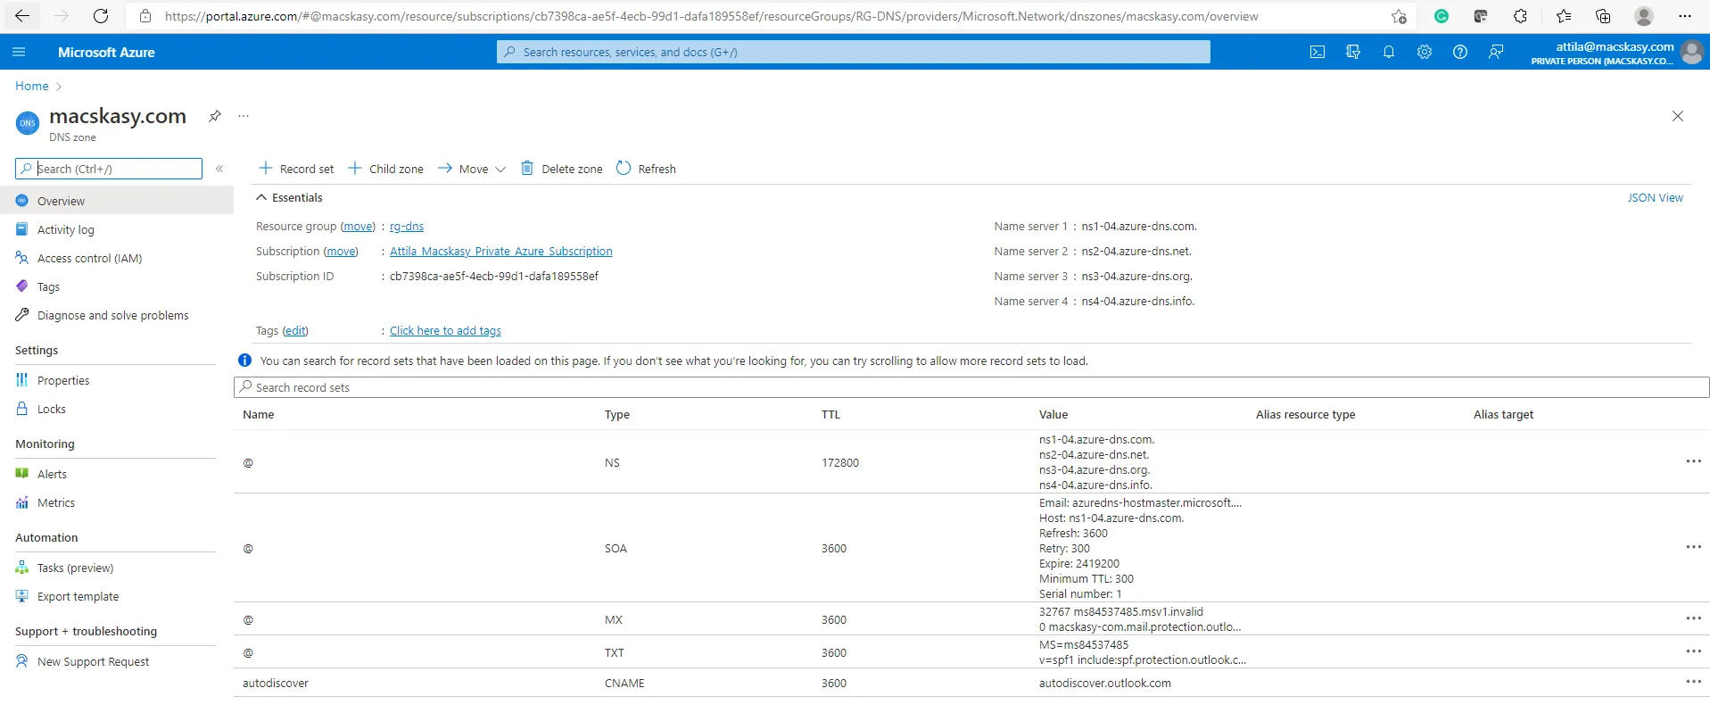
Task: Open more options ellipsis beside macskasy.com title
Action: [x=244, y=116]
